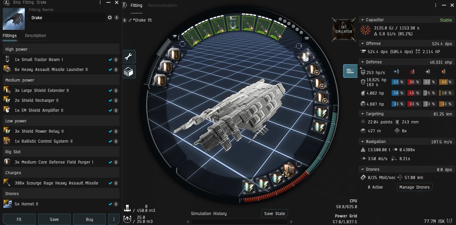Click the explosive resistance column header icon
This screenshot has height=225, width=456.
pyautogui.click(x=443, y=72)
